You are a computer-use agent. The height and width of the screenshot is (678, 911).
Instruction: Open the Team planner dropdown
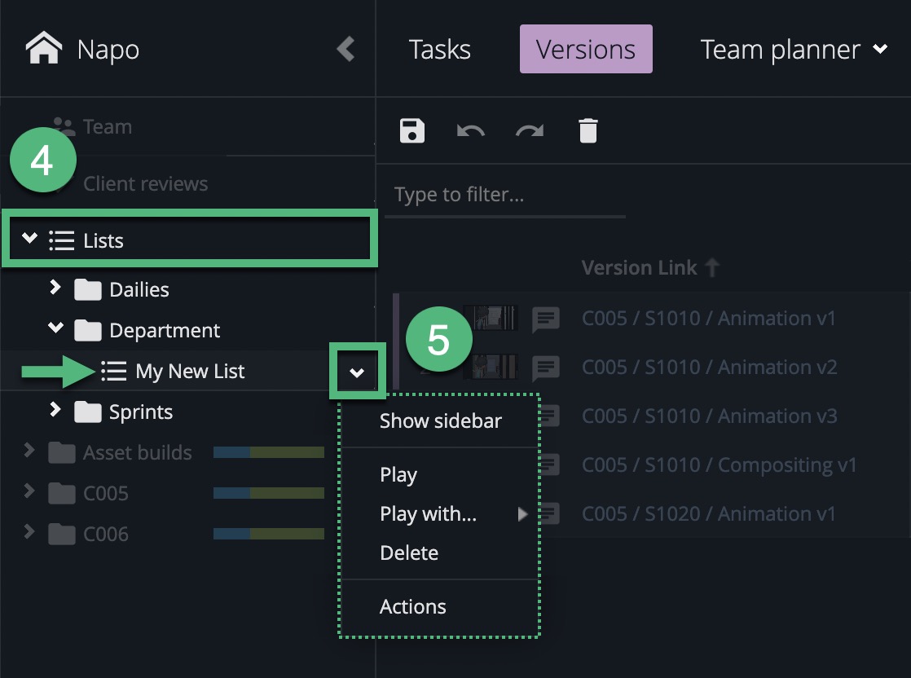(x=880, y=50)
